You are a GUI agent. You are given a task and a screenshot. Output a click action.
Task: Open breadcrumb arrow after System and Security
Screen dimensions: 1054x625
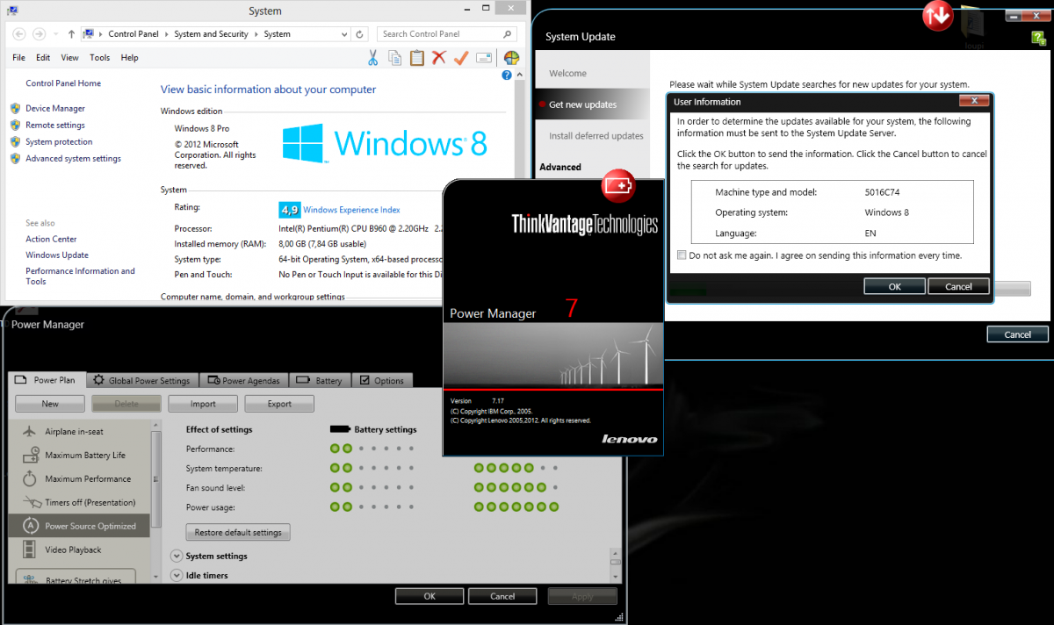pyautogui.click(x=256, y=34)
